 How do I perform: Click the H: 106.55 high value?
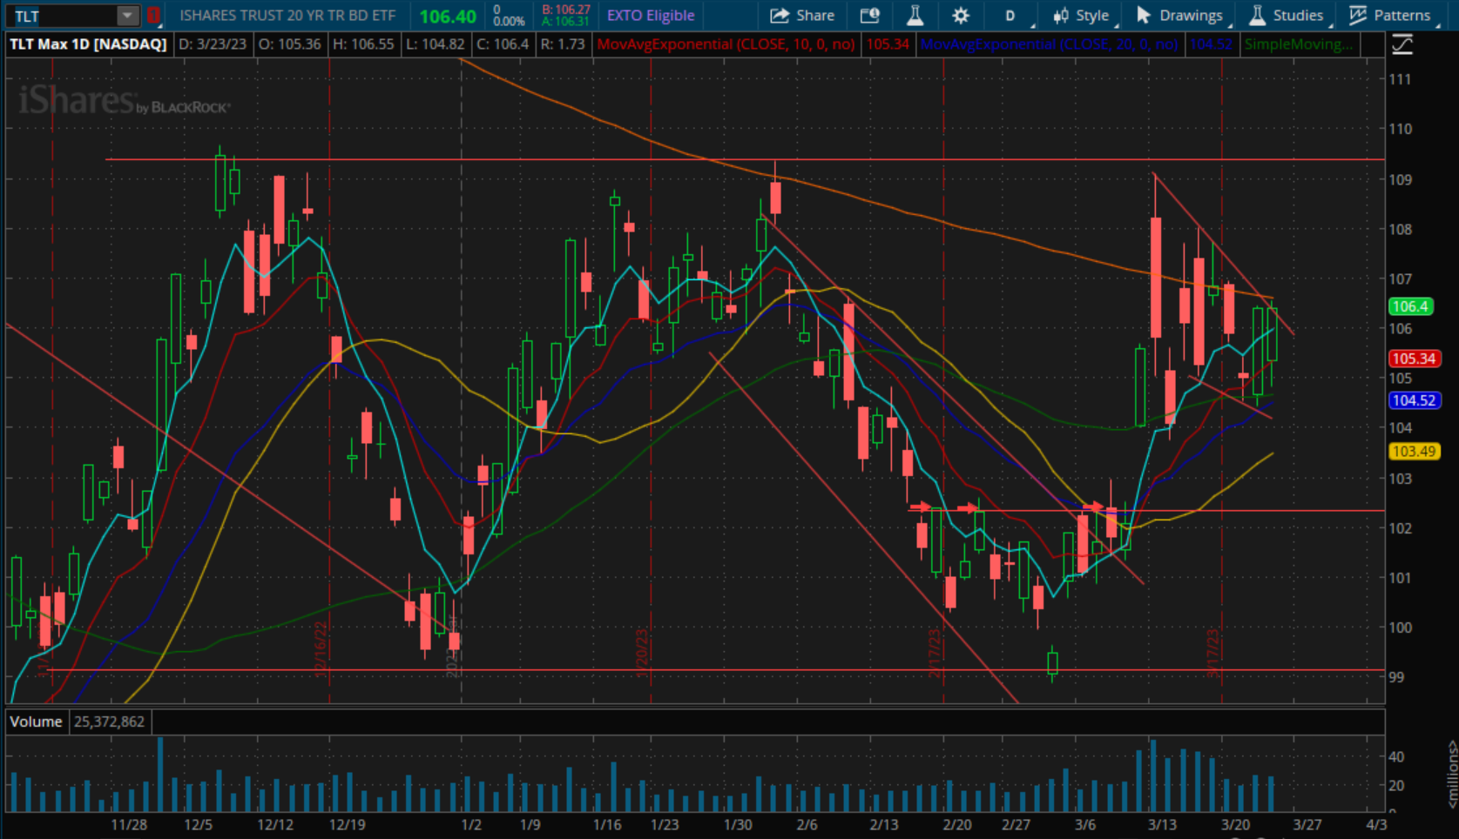click(363, 44)
